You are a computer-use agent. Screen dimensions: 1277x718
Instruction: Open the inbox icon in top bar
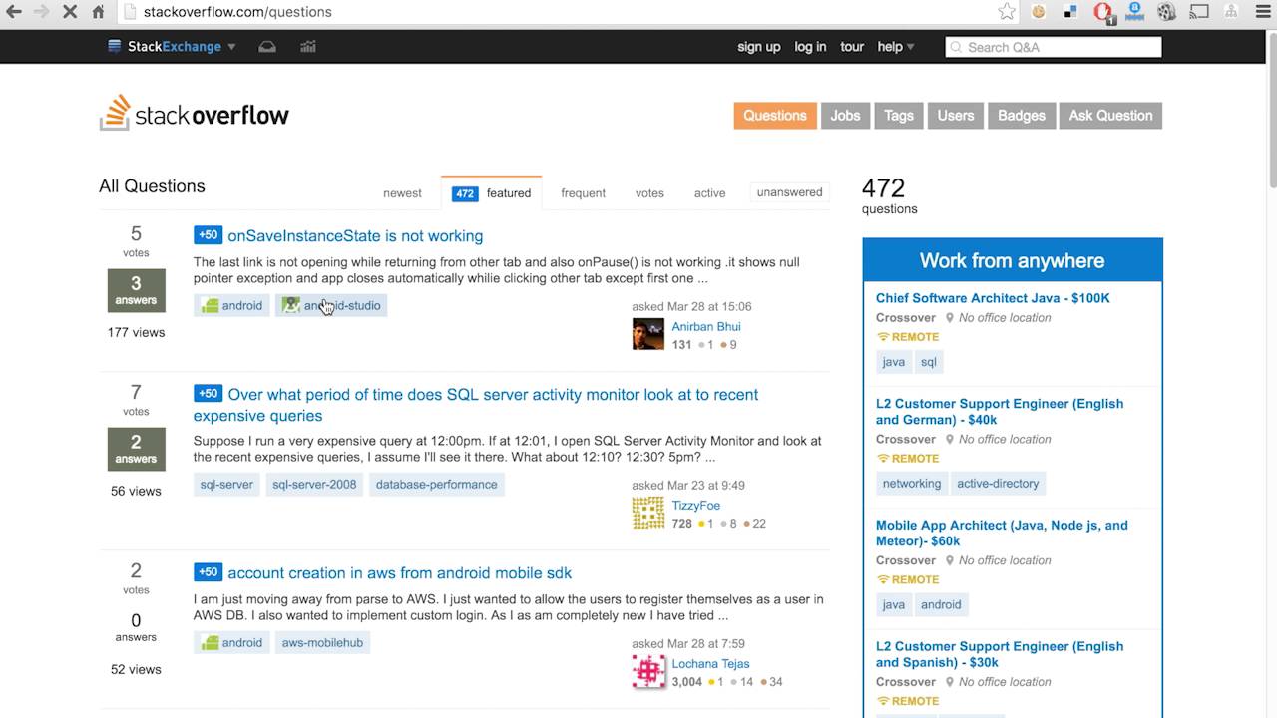tap(267, 47)
